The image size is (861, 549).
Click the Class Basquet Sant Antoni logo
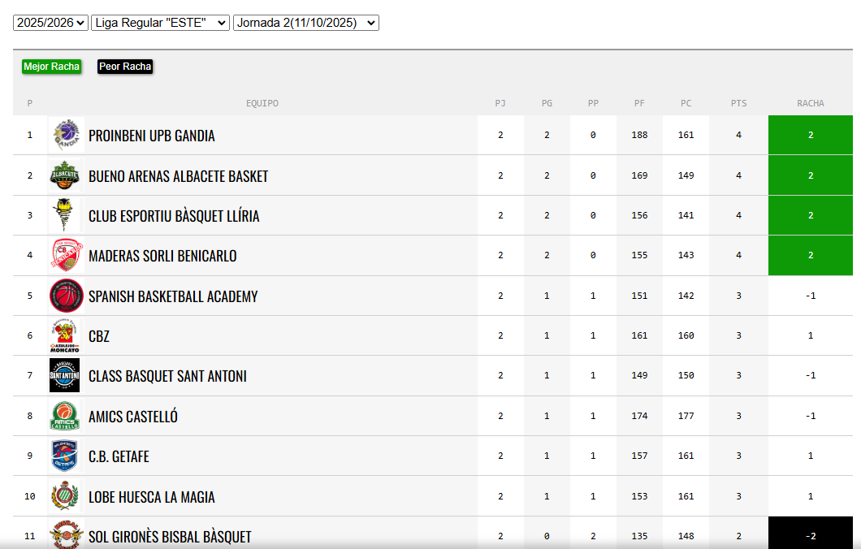[66, 376]
